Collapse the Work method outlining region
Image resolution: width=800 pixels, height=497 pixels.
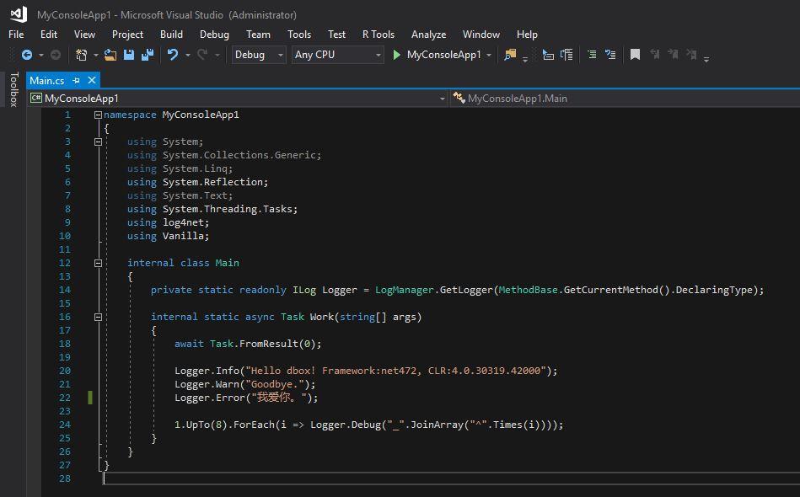pos(98,317)
